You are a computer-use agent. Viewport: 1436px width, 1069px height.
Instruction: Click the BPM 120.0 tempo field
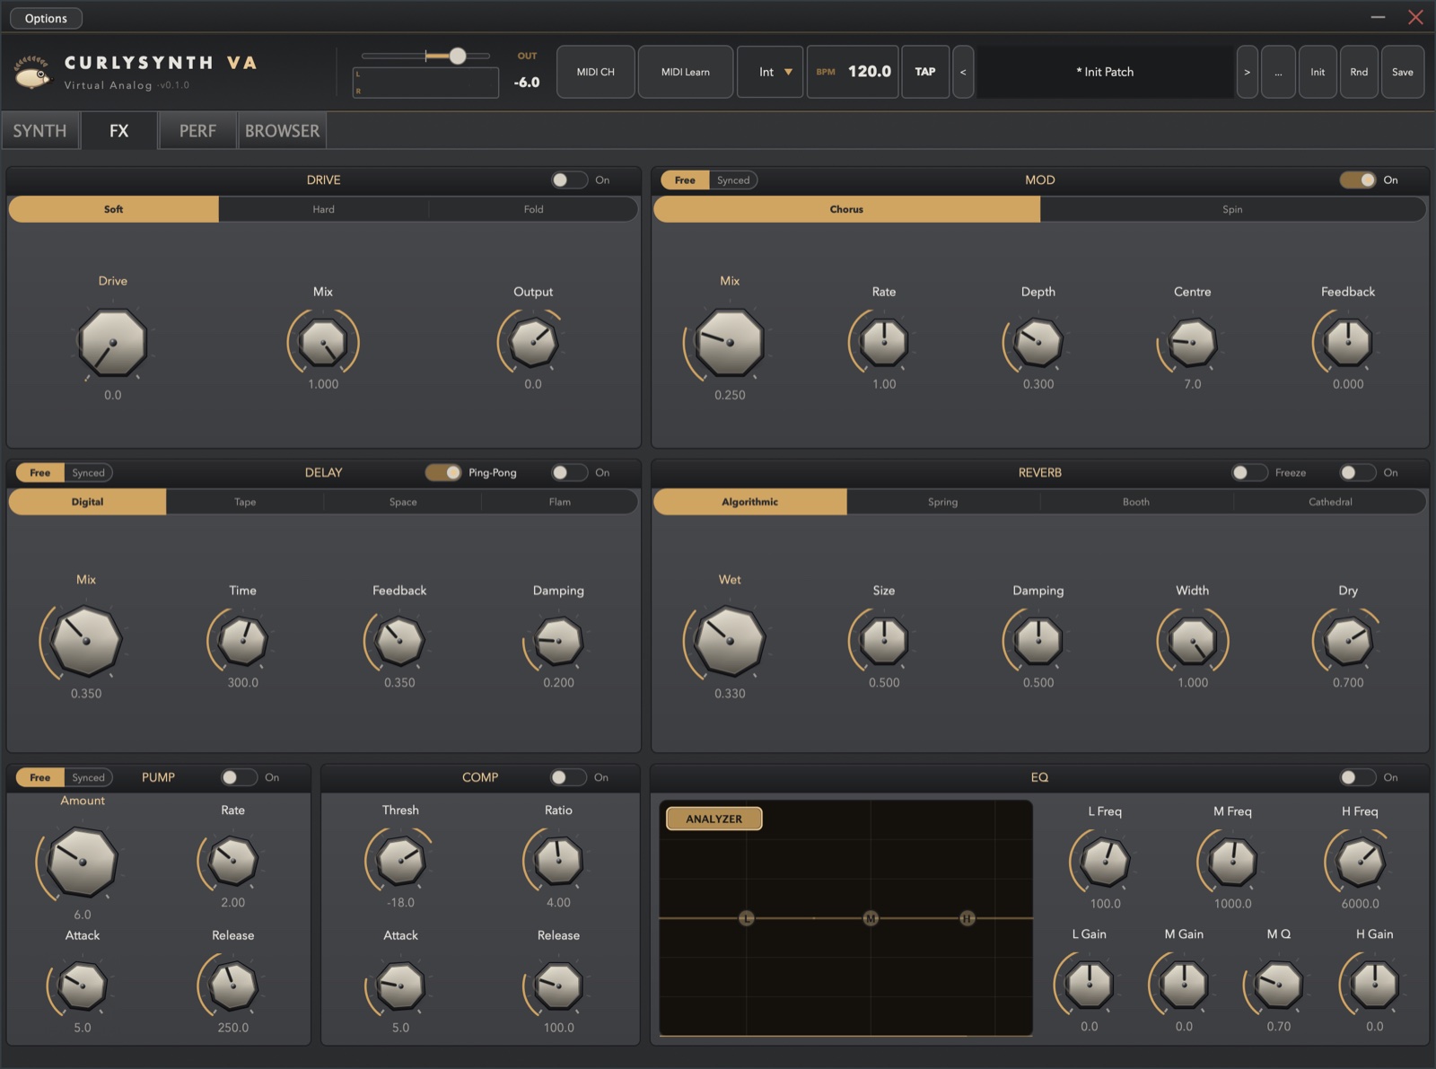tap(853, 72)
